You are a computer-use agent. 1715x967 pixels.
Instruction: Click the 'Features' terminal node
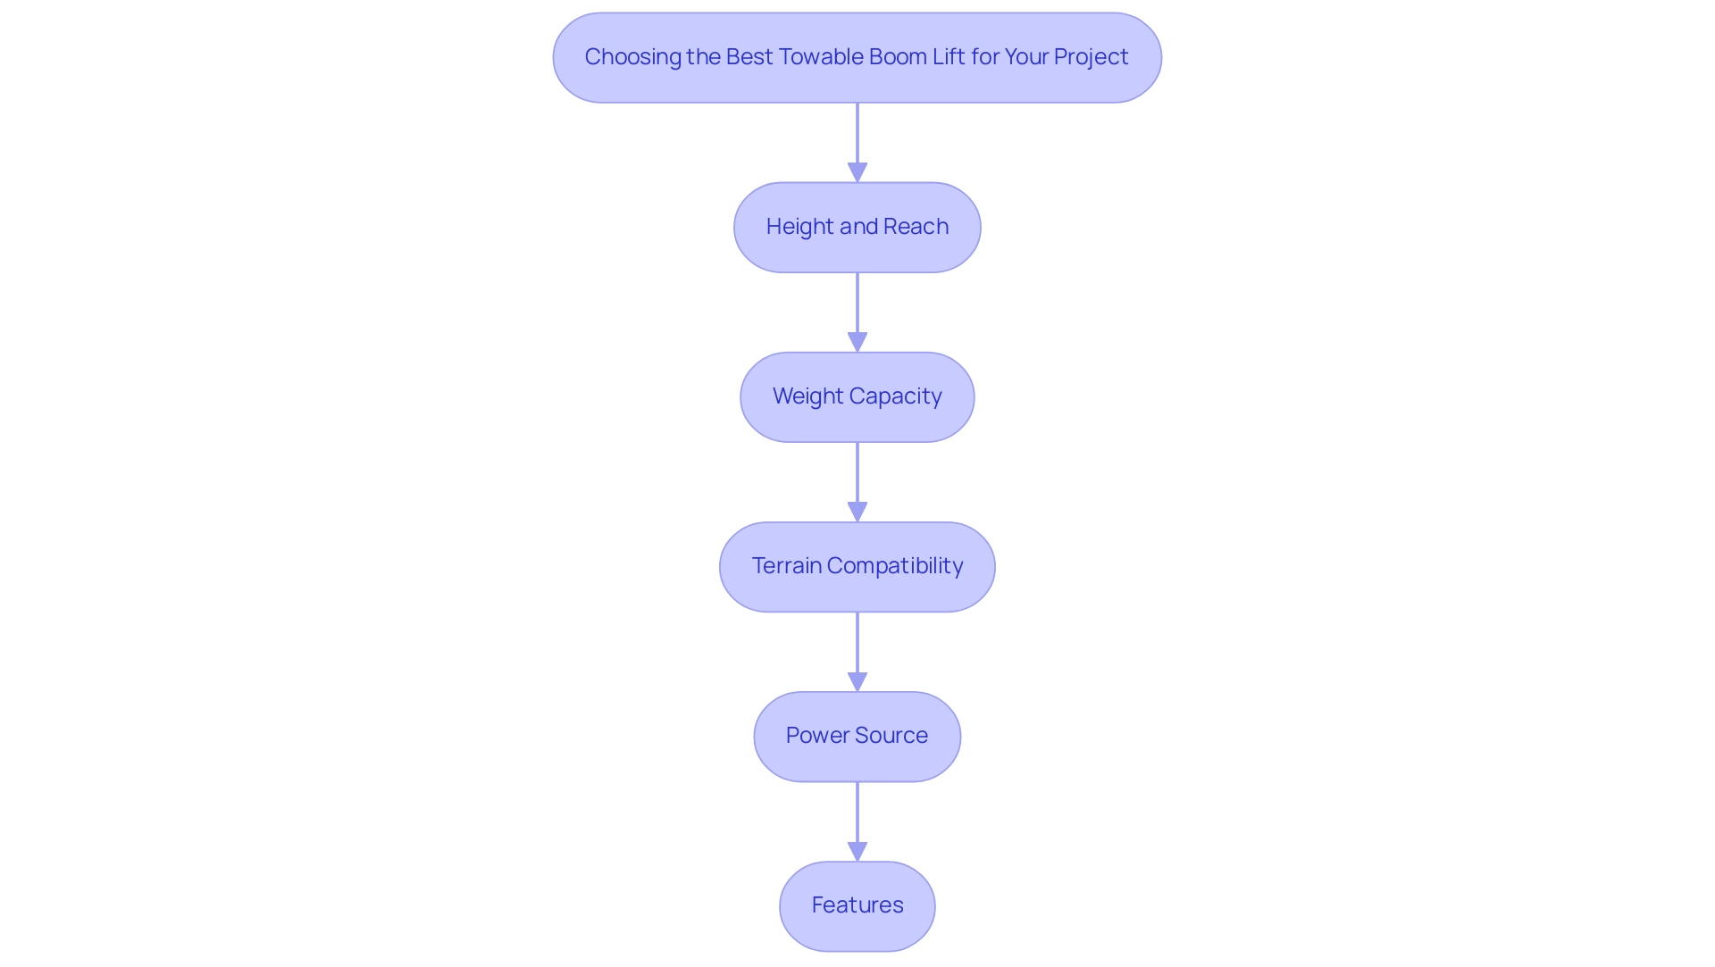(x=857, y=904)
